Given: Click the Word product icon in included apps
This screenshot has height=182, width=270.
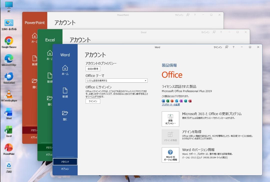Looking at the screenshot, I should 163,101.
